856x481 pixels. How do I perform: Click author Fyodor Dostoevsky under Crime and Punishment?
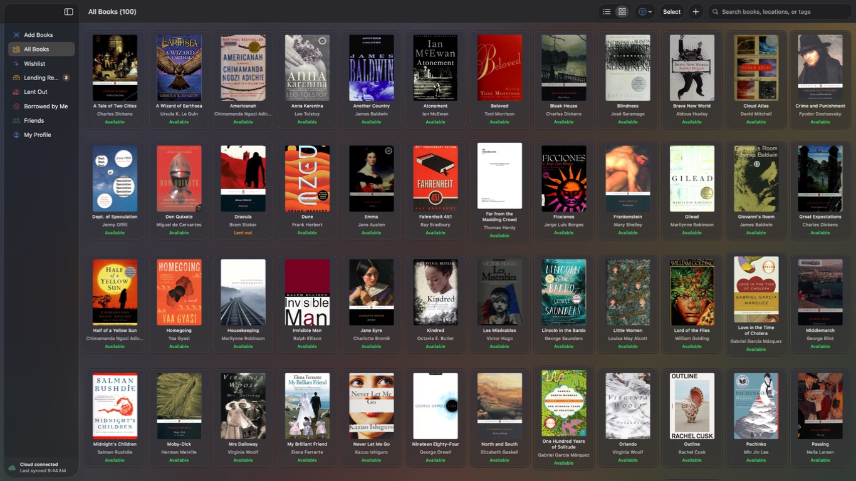click(820, 114)
